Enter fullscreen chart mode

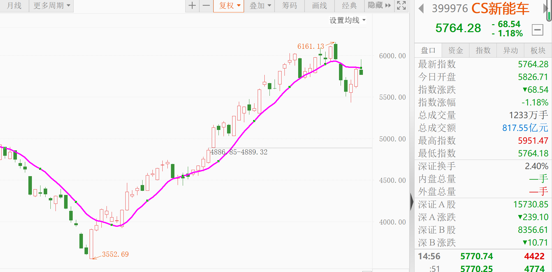point(401,5)
